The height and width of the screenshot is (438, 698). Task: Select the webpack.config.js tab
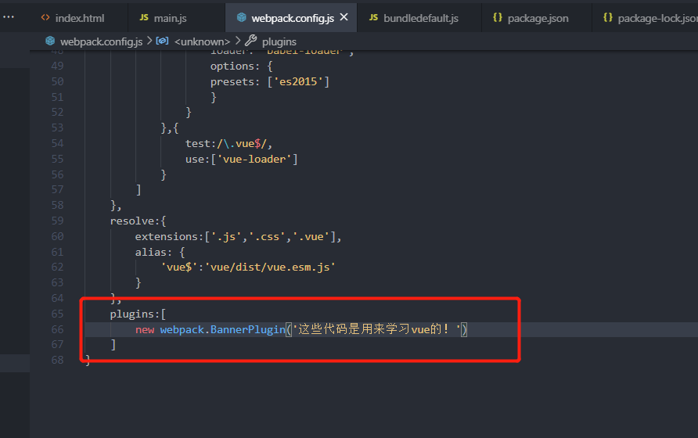292,18
